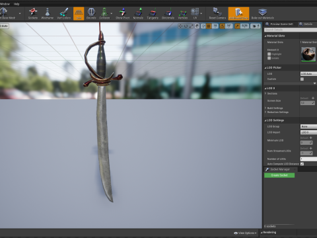Open UV channel dropdown arrow
Viewport: 317px width, 238px height.
201,14
